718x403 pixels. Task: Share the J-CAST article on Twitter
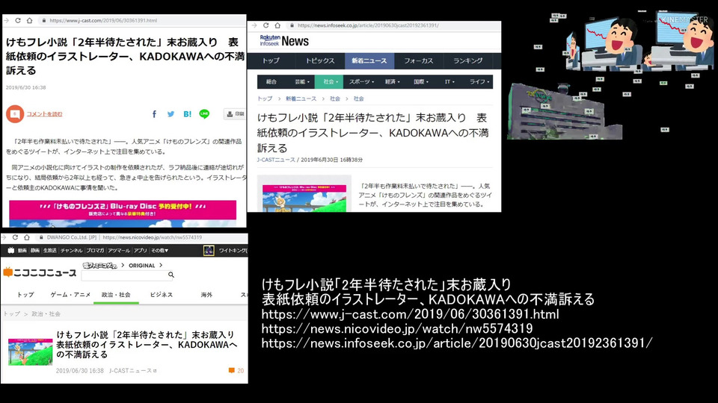click(x=171, y=114)
